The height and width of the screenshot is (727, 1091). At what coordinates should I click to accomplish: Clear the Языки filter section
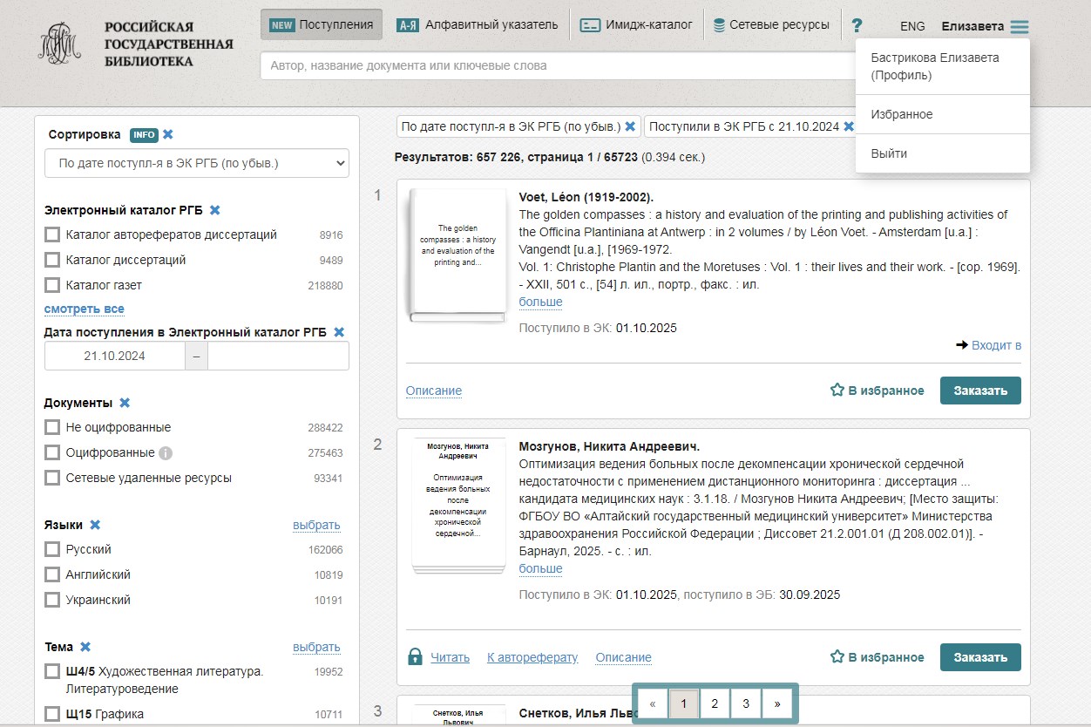point(95,525)
